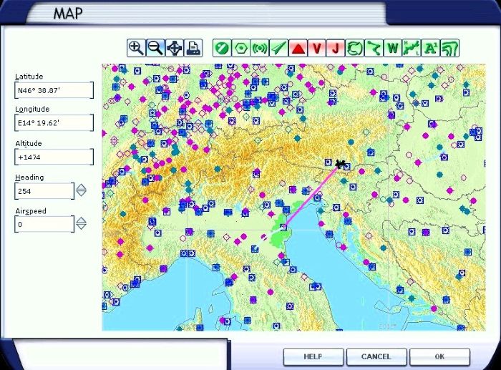The width and height of the screenshot is (501, 370).
Task: Click the Latitude input field
Action: click(x=54, y=90)
